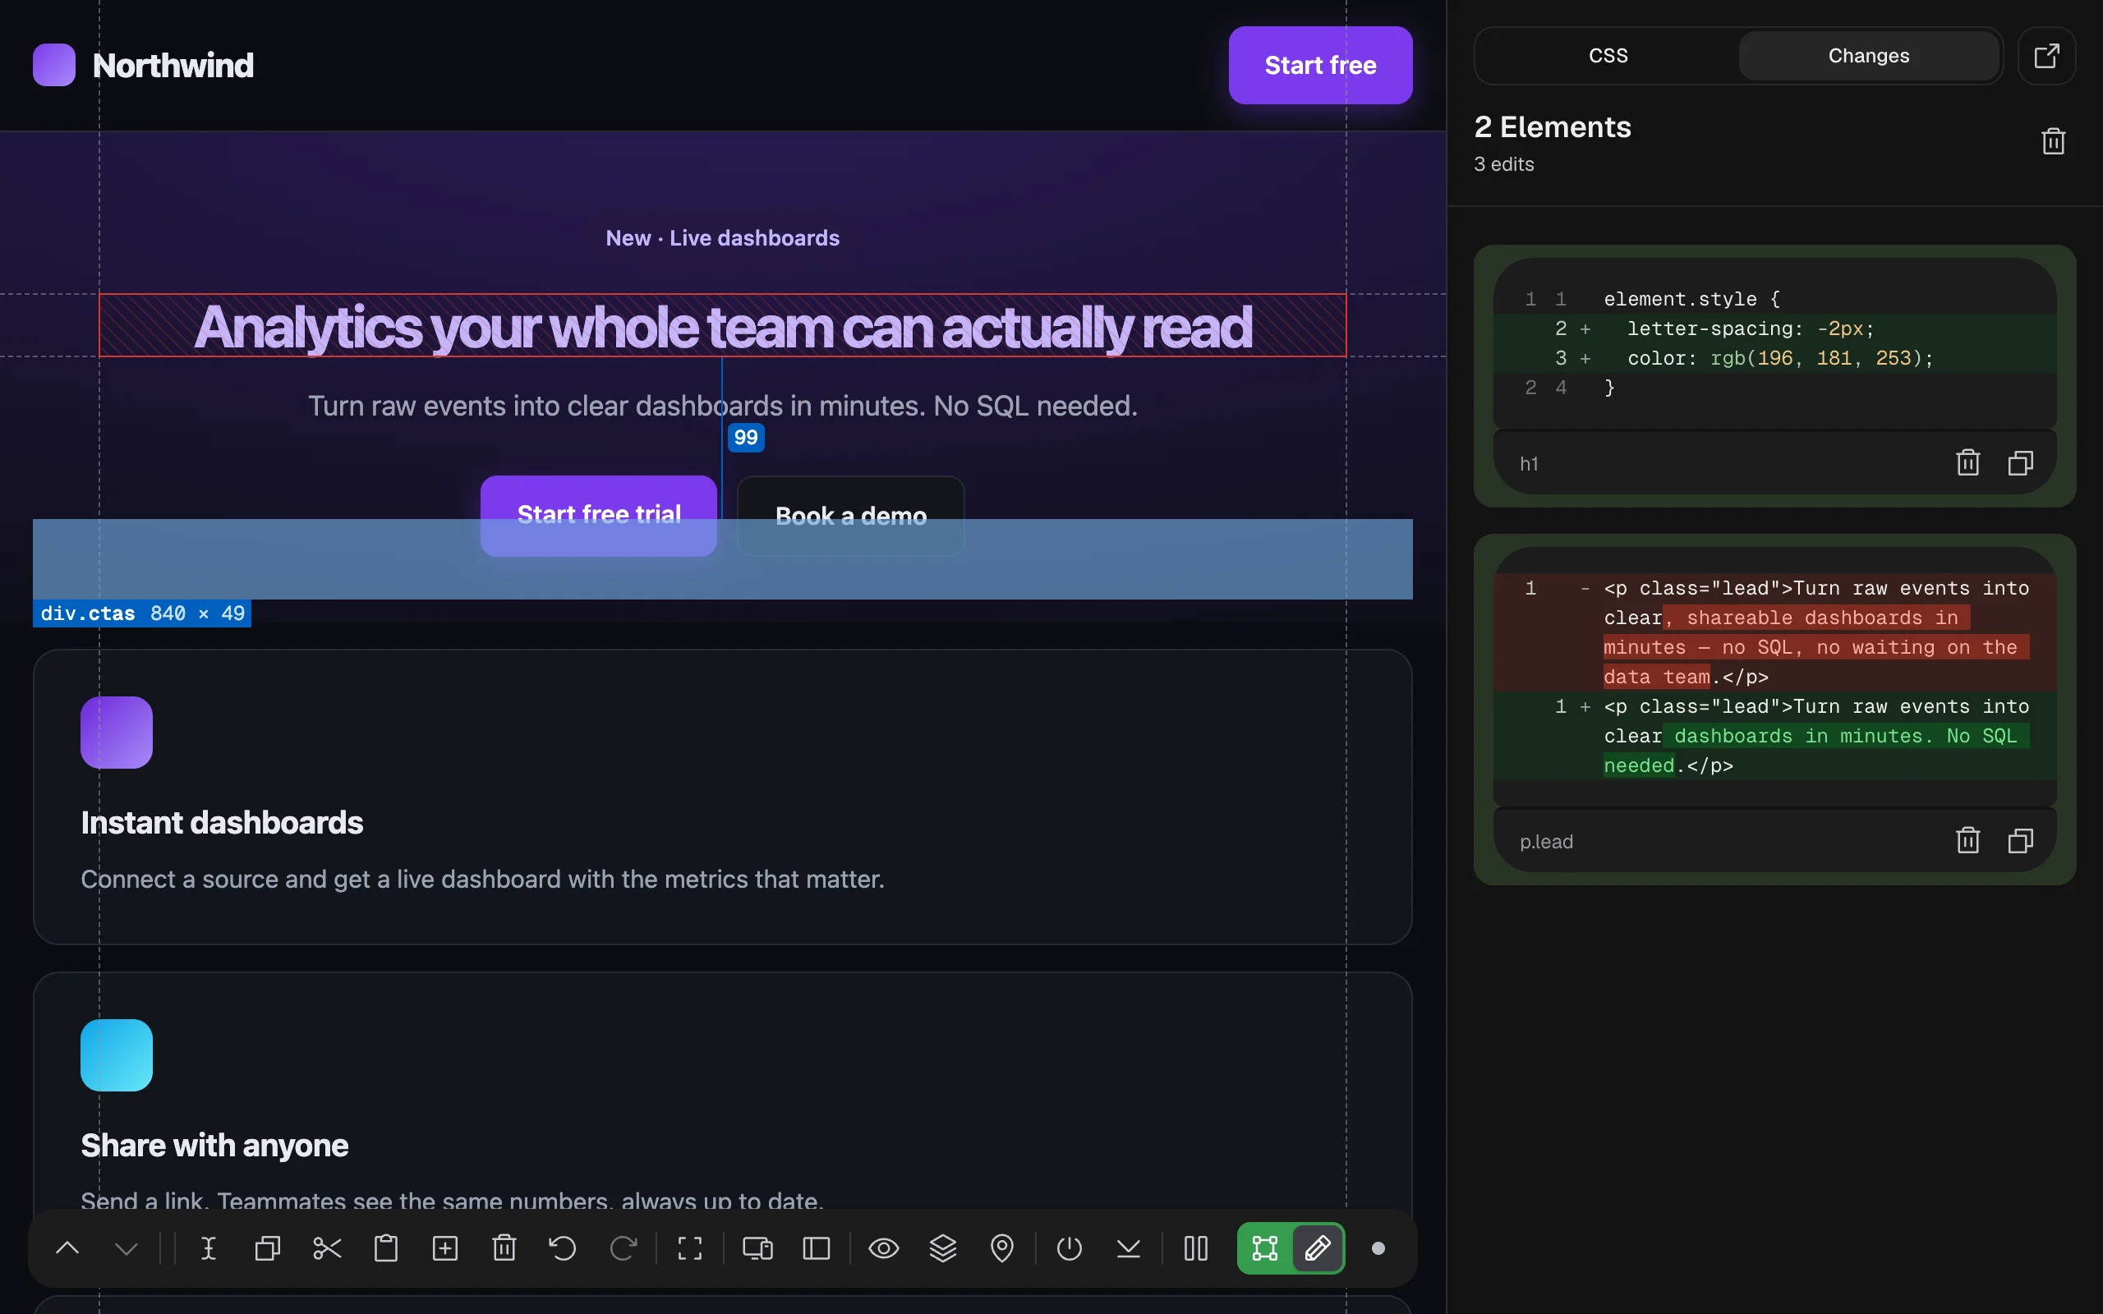Click the dot icon at toolbar end

tap(1378, 1249)
